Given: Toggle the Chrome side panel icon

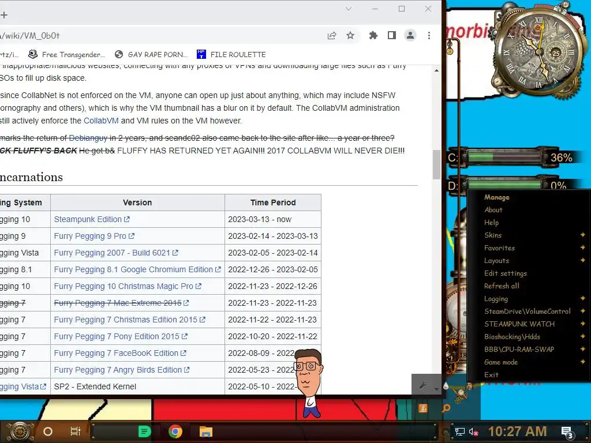Looking at the screenshot, I should coord(392,35).
